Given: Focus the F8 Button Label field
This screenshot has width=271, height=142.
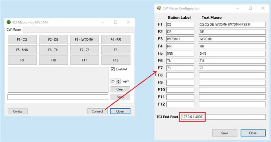Looking at the screenshot, I should point(180,75).
